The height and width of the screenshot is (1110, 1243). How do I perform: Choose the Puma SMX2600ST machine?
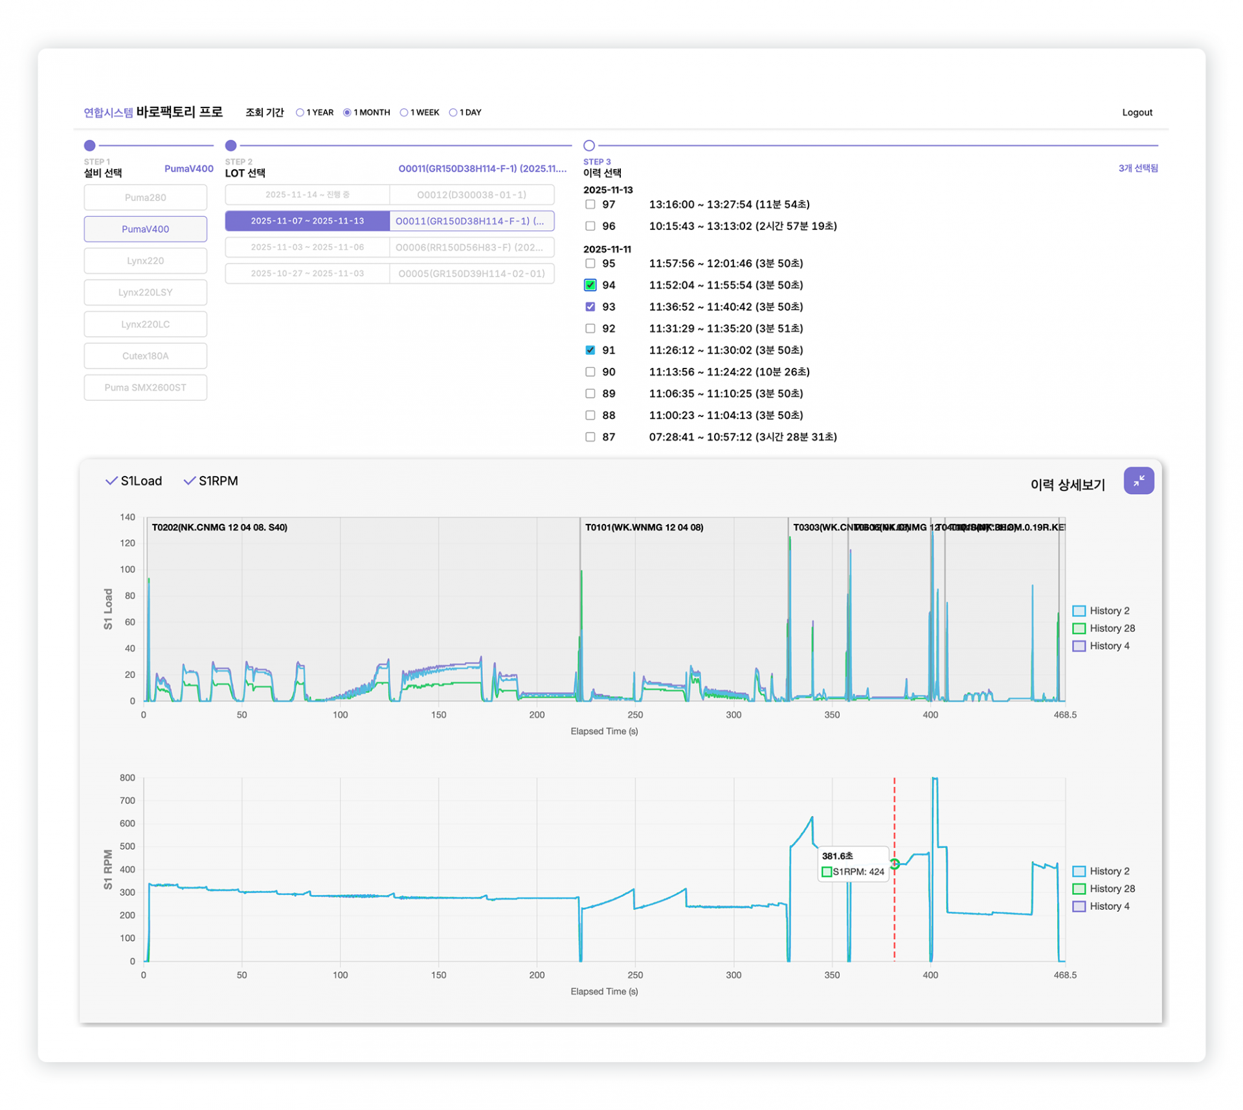coord(145,387)
